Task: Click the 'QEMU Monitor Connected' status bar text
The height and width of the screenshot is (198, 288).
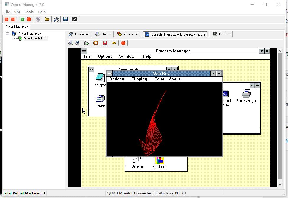Action: pyautogui.click(x=146, y=193)
